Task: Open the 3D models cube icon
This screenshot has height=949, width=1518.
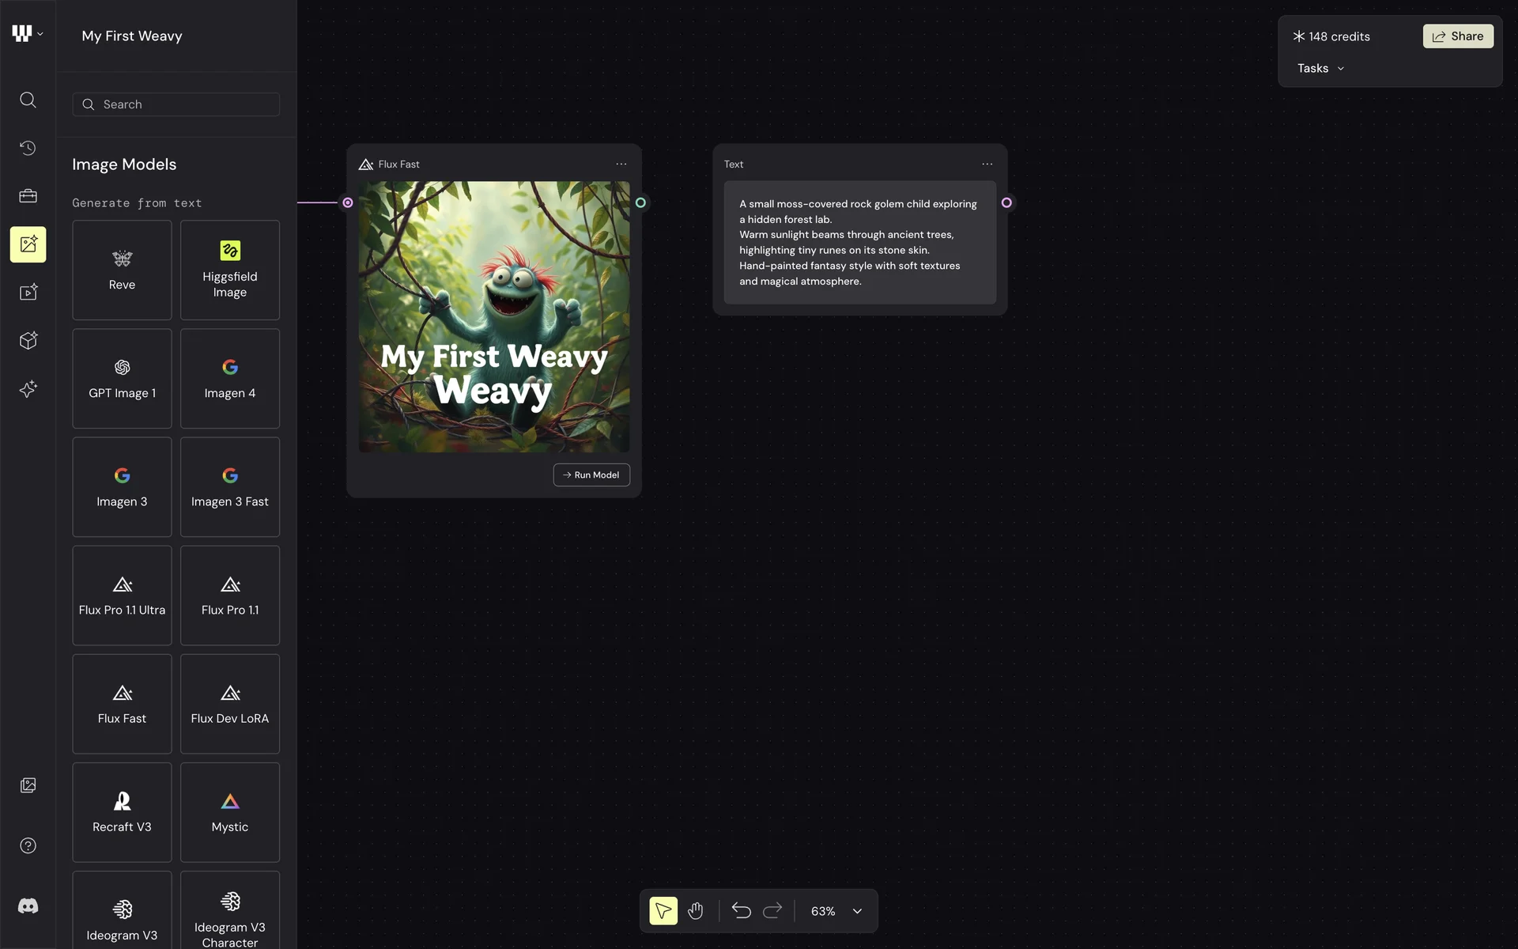Action: point(28,341)
